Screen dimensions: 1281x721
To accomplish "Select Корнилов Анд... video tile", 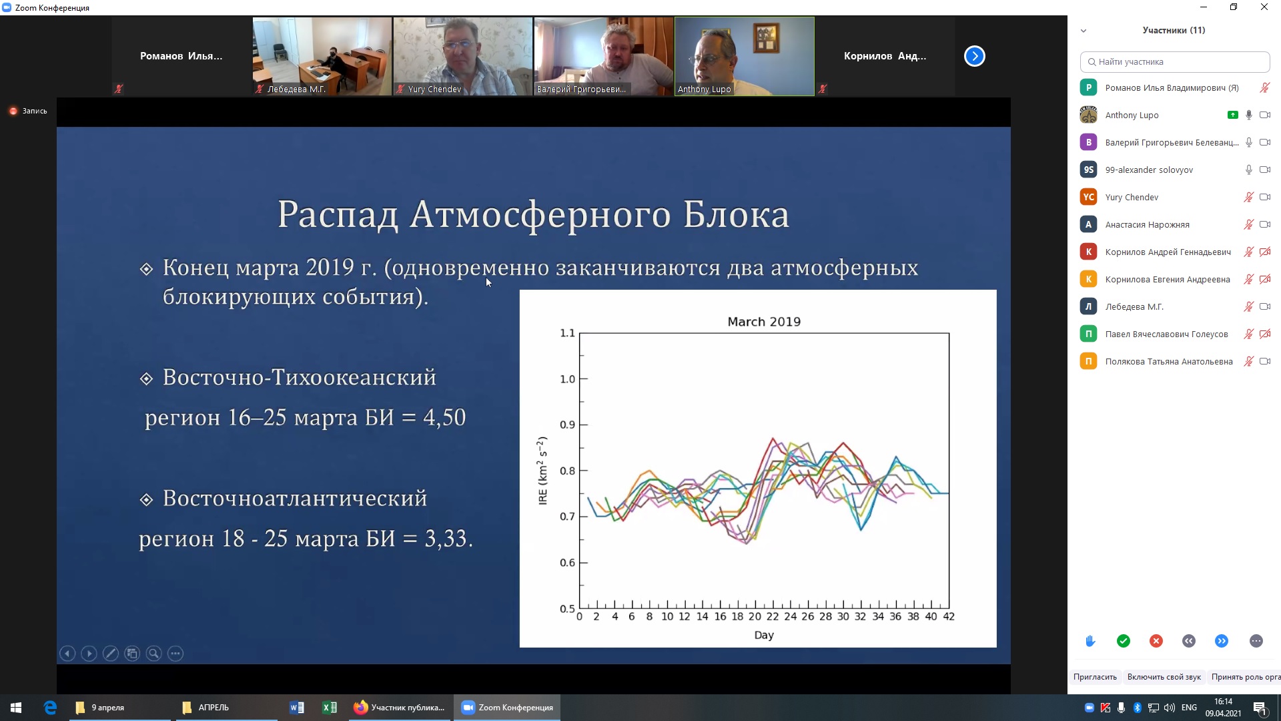I will click(885, 56).
